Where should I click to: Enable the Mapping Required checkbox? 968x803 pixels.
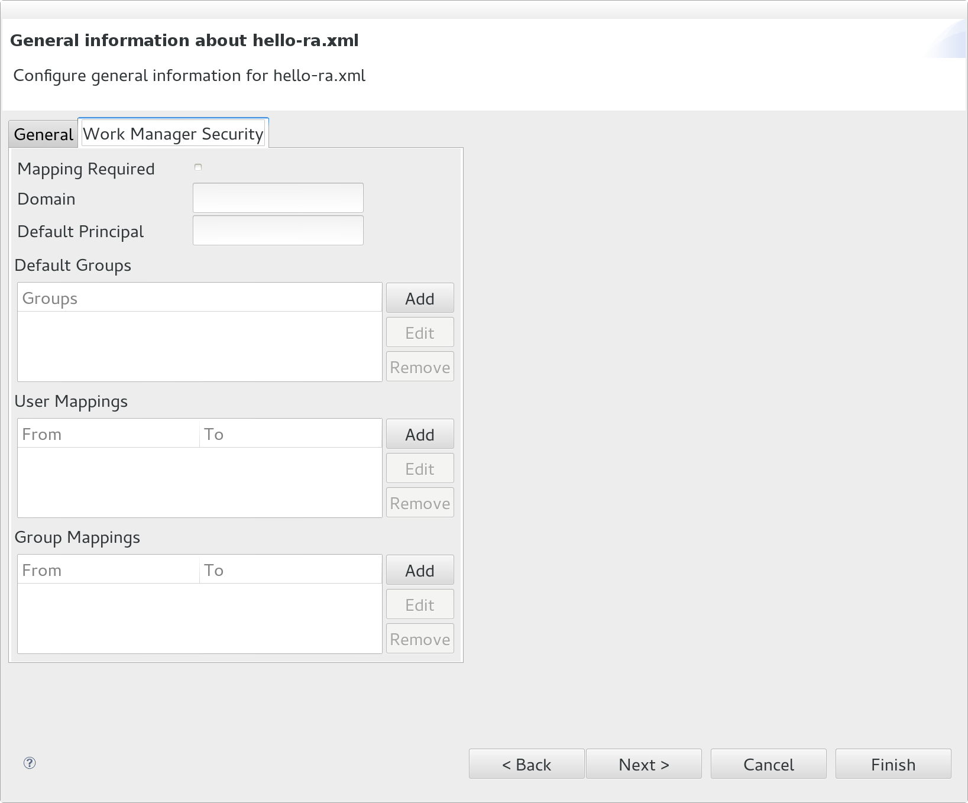198,168
